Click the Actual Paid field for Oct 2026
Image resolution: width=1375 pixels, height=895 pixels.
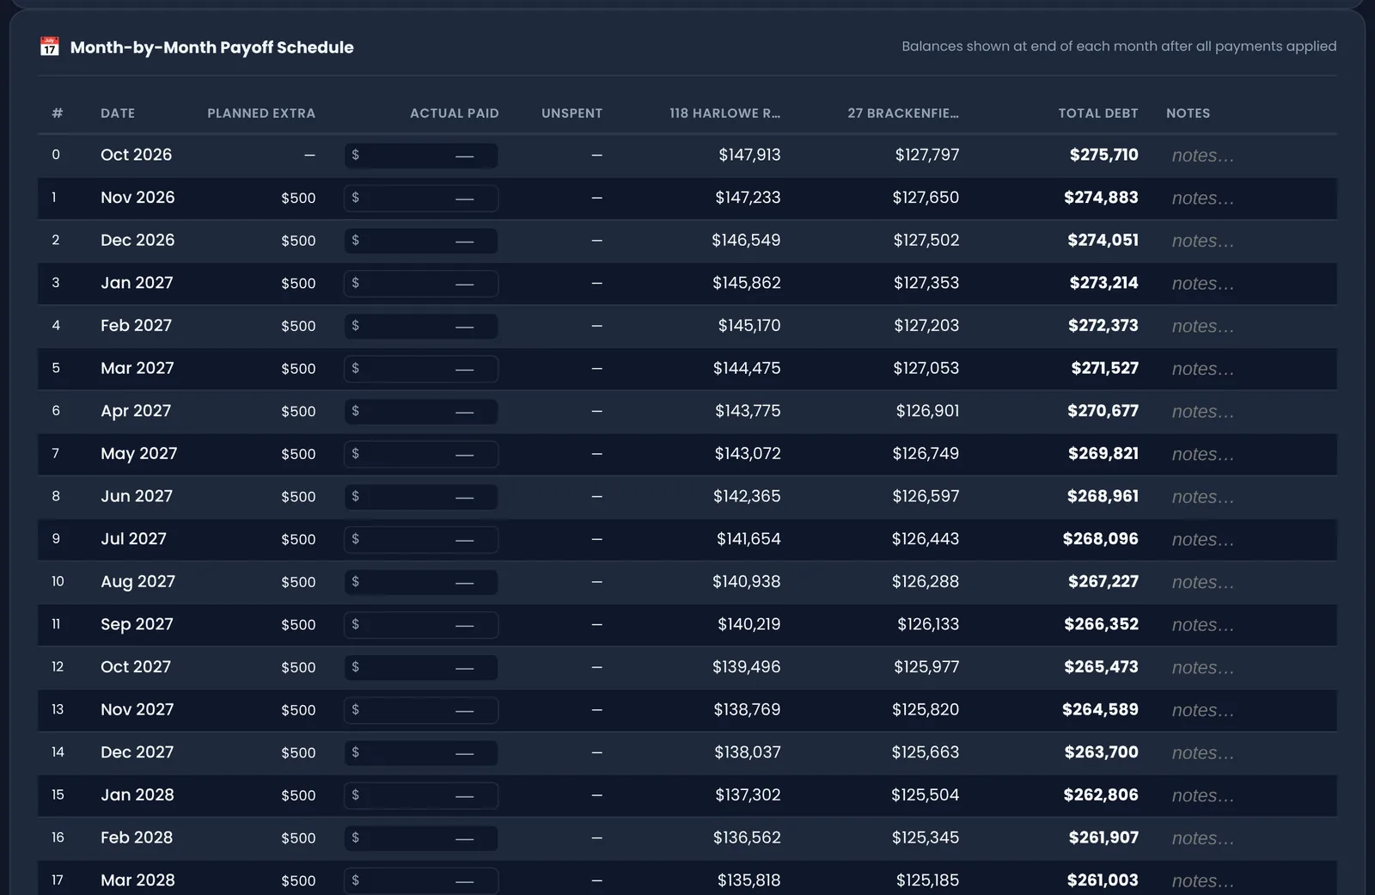point(421,156)
